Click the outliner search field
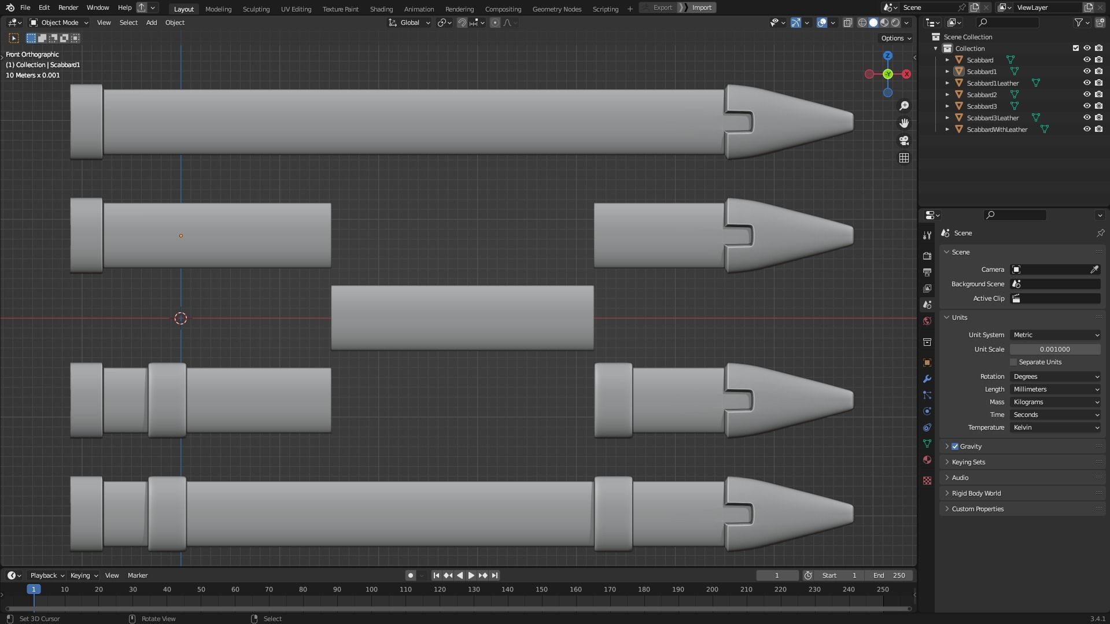Image resolution: width=1110 pixels, height=624 pixels. 1007,23
